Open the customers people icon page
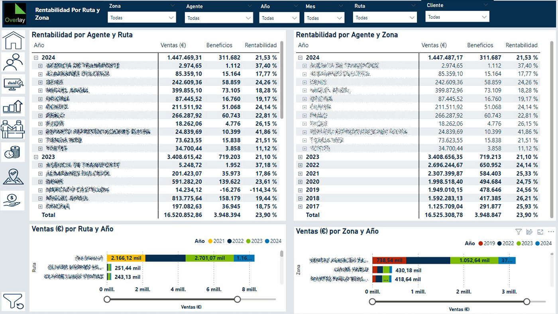The image size is (558, 314). (x=13, y=62)
